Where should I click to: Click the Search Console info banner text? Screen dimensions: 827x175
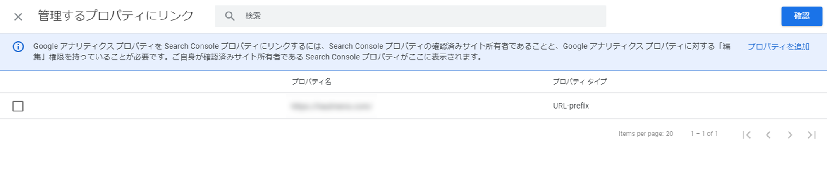pyautogui.click(x=382, y=52)
